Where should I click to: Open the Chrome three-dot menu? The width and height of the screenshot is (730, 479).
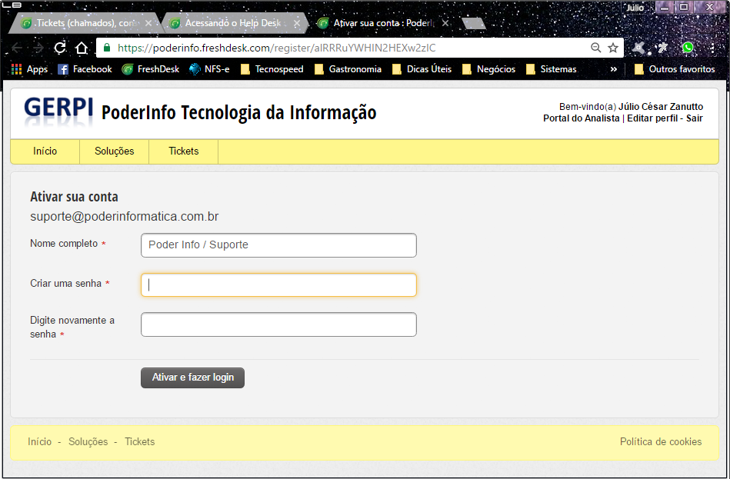coord(712,48)
